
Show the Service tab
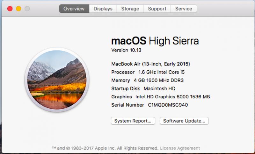[184, 9]
